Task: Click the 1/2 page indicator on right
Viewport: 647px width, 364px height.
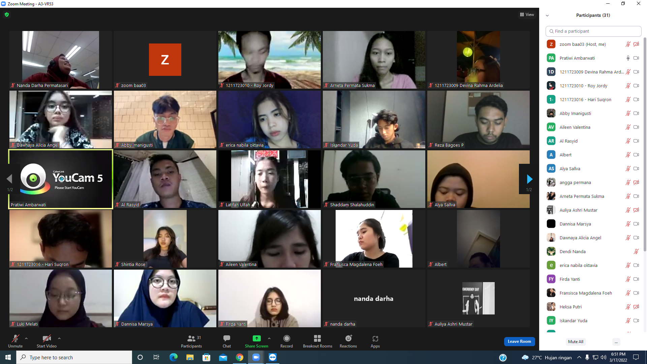Action: (x=529, y=190)
